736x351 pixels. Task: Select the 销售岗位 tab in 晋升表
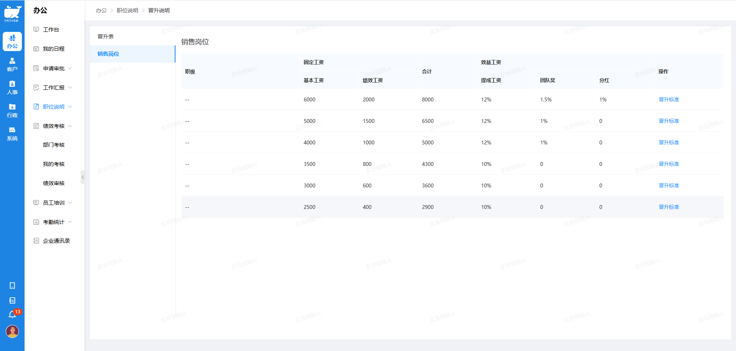tap(108, 54)
